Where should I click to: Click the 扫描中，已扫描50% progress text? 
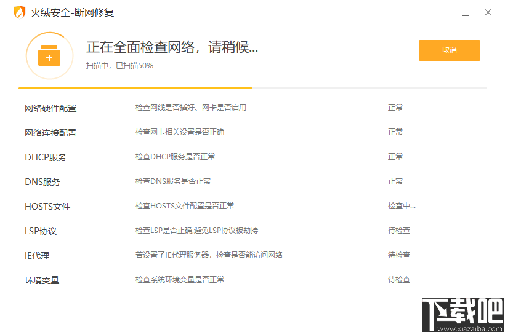119,66
